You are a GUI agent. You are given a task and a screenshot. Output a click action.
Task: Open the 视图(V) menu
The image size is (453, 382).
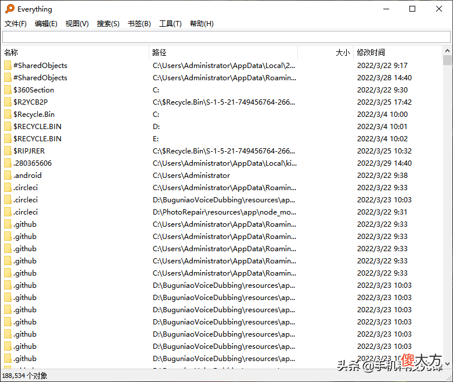tap(77, 24)
